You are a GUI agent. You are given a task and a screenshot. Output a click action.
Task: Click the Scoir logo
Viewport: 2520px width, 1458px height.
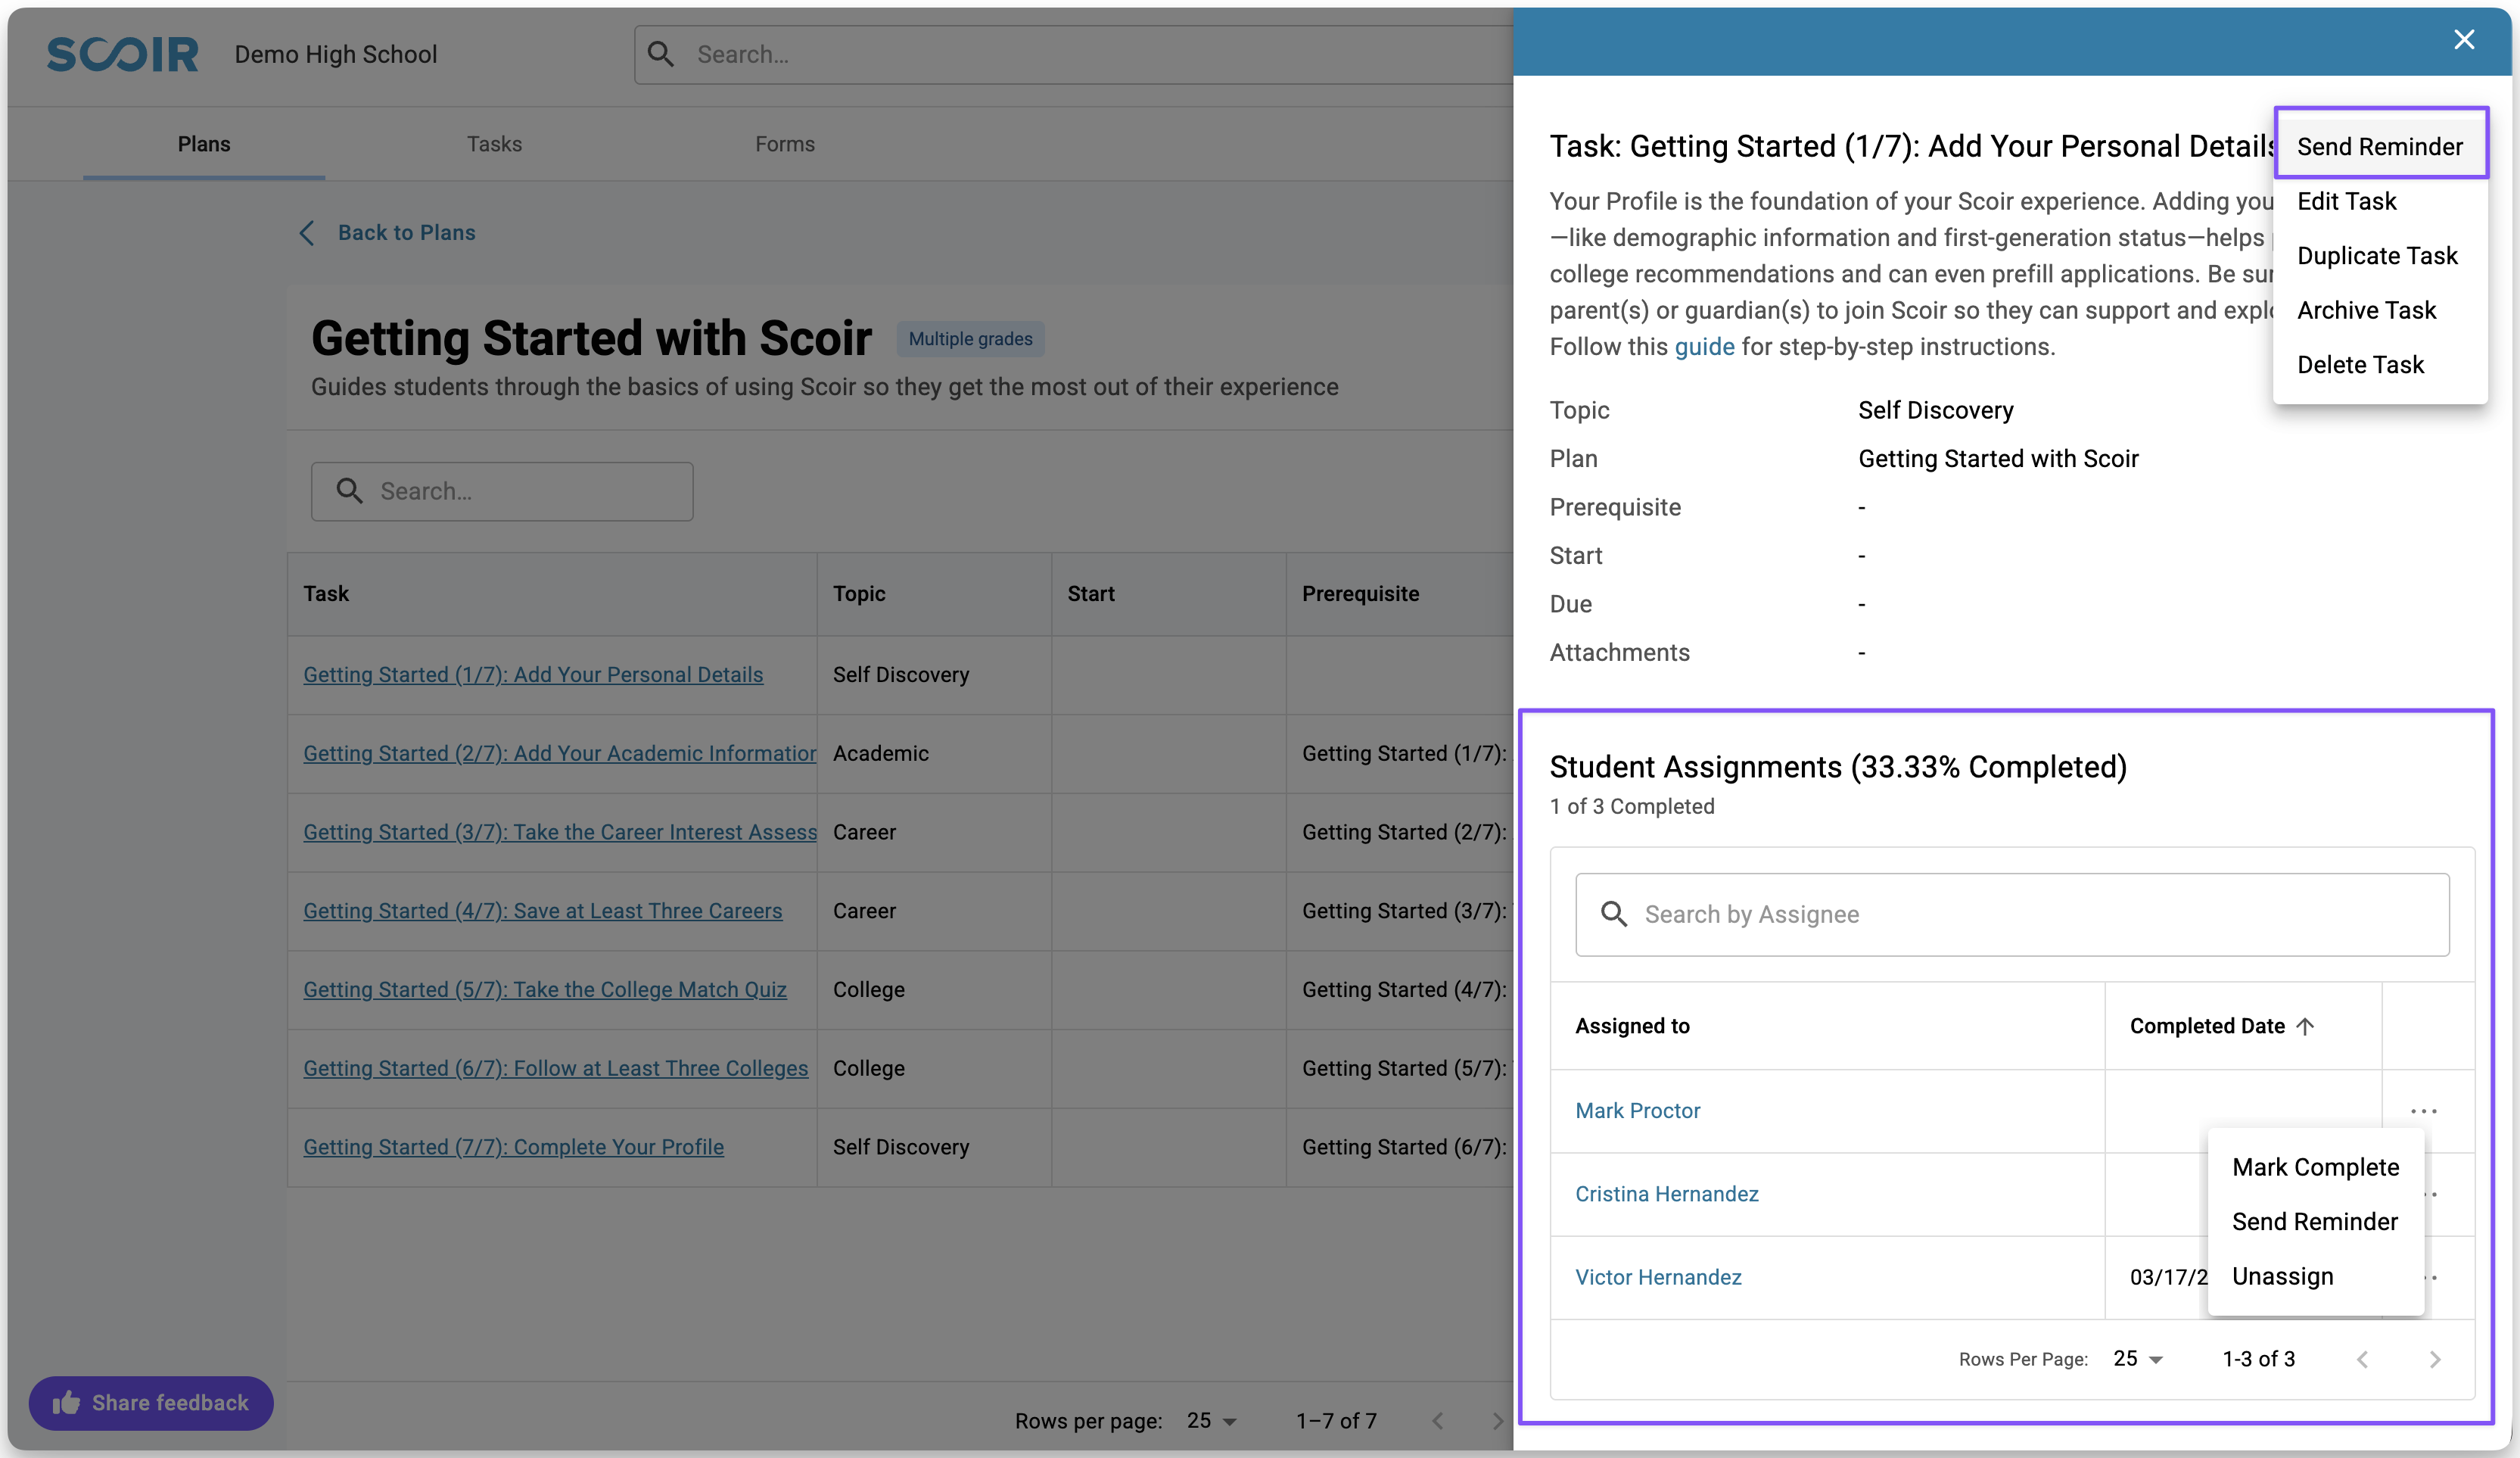coord(122,54)
